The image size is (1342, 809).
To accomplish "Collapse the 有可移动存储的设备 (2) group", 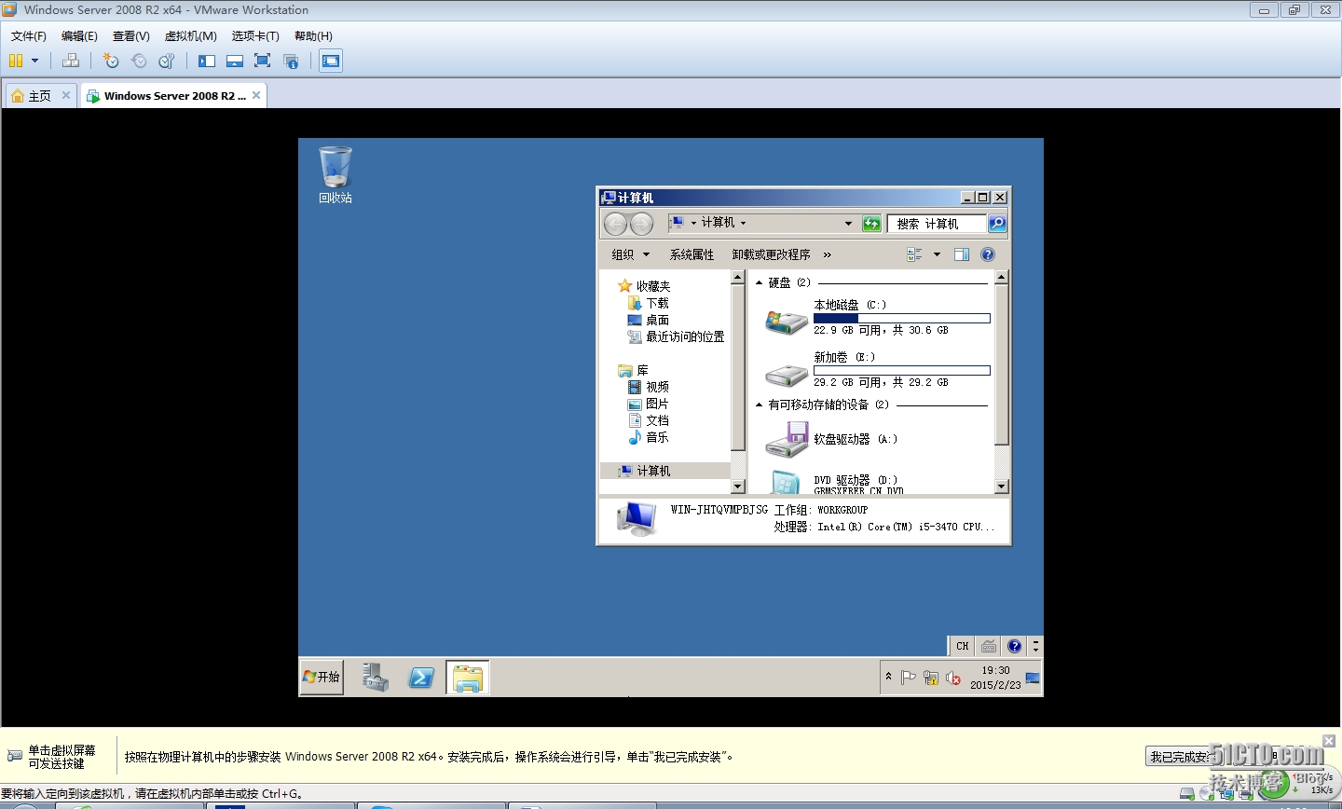I will point(759,404).
